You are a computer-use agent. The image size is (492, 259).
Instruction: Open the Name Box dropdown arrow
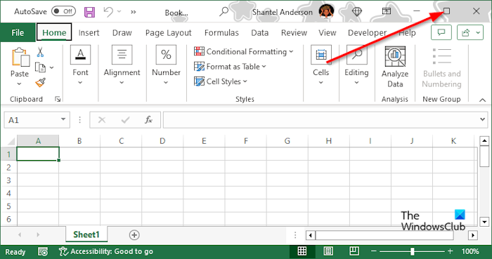[63, 119]
